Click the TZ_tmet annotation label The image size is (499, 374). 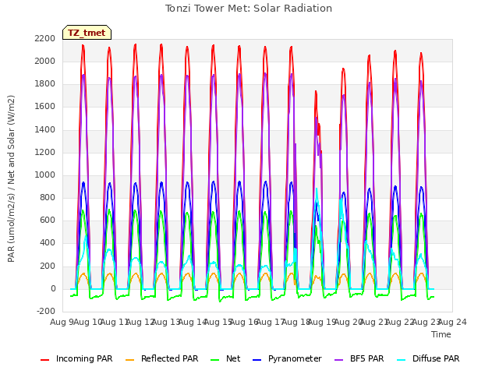point(87,33)
